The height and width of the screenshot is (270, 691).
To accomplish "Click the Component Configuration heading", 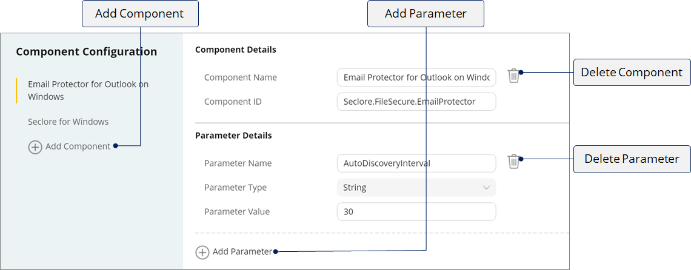I will pyautogui.click(x=86, y=51).
